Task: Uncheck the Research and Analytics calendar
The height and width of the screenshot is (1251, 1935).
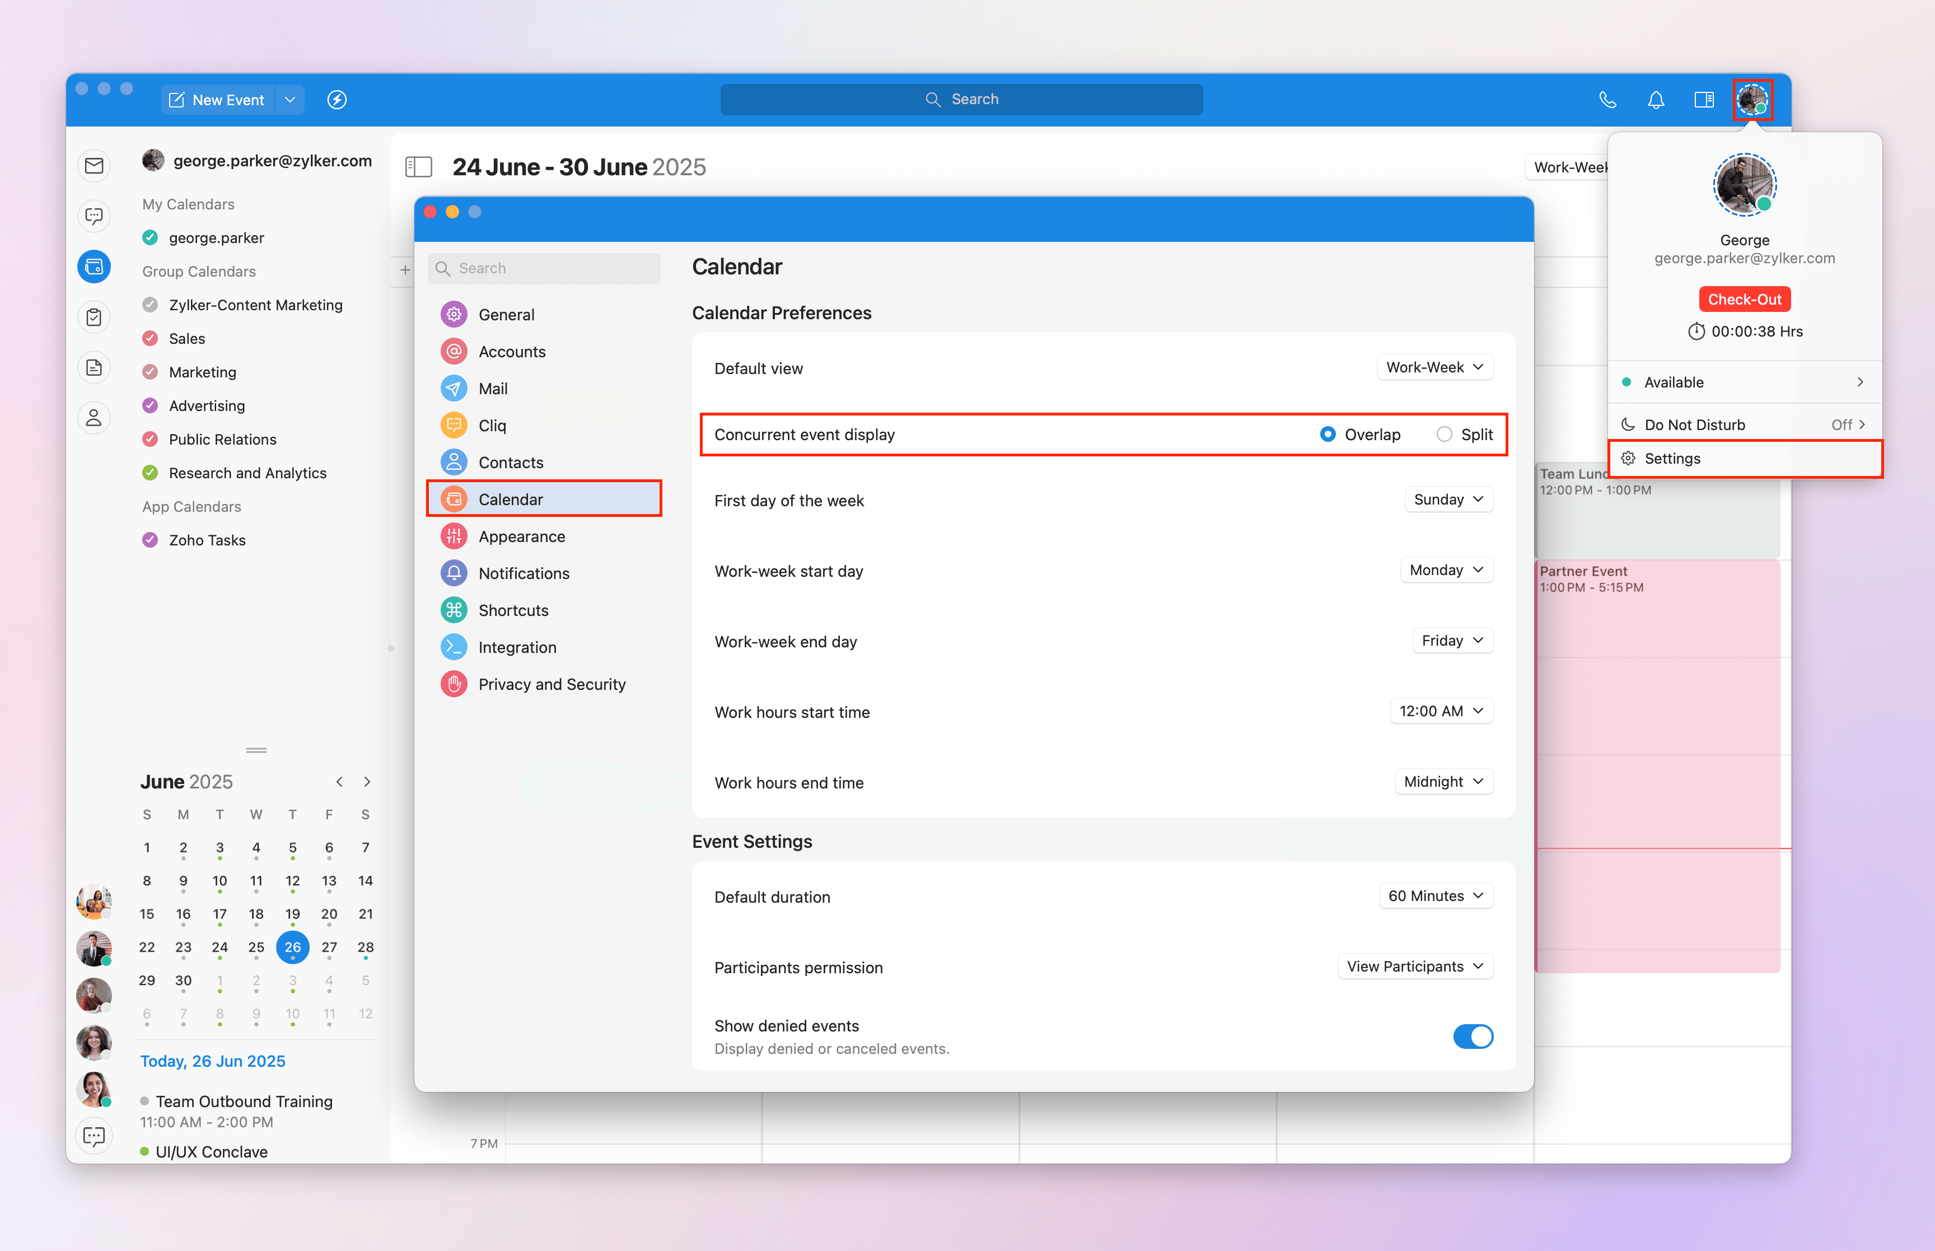Action: (x=150, y=473)
